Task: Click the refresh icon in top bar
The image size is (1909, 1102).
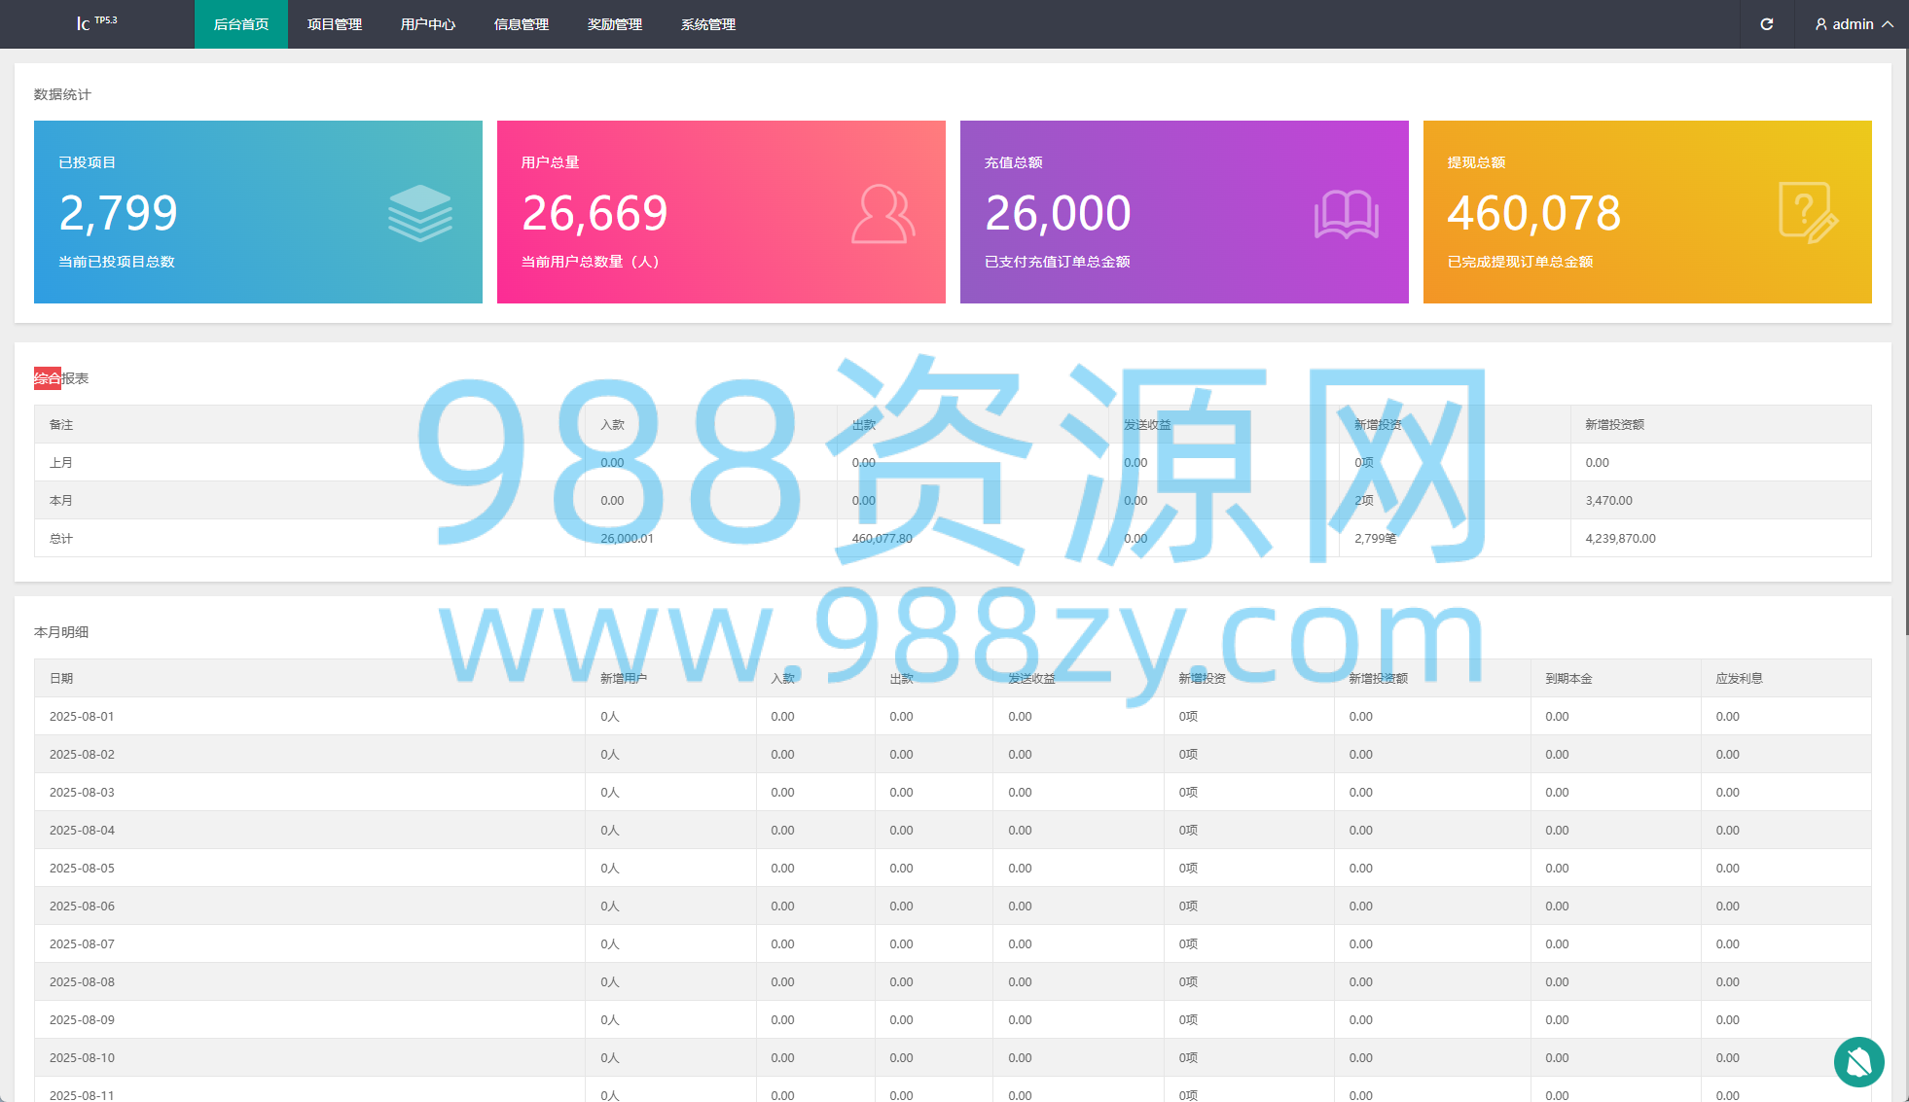Action: (x=1767, y=24)
